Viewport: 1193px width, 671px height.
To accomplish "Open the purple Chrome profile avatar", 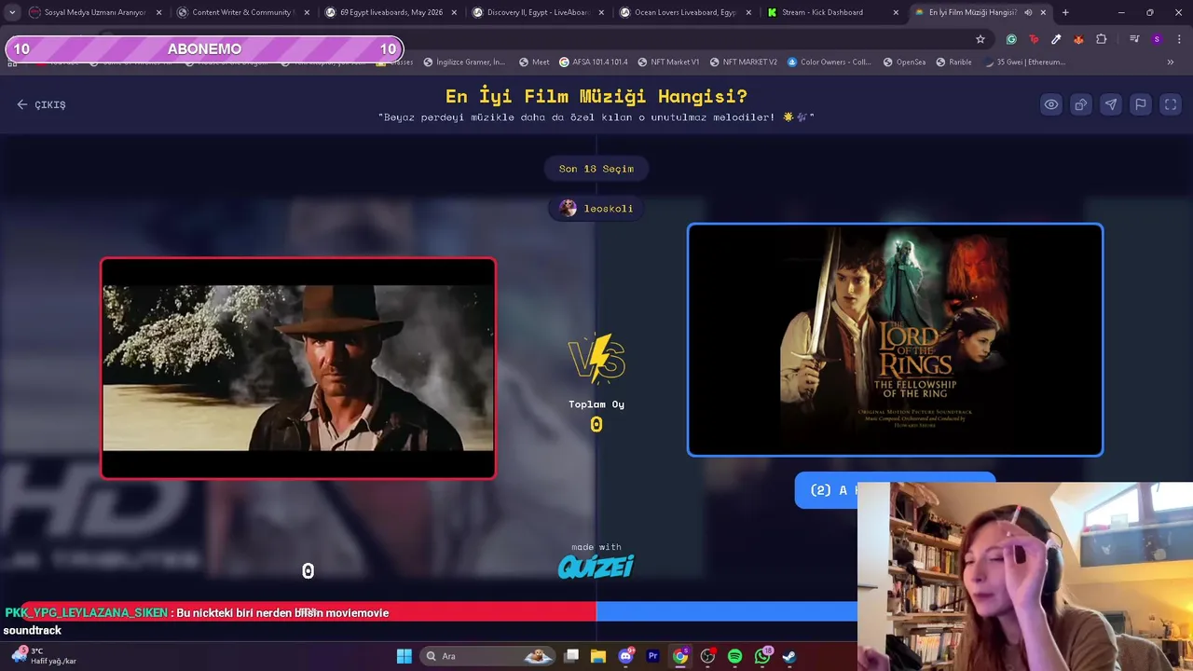I will click(1157, 39).
